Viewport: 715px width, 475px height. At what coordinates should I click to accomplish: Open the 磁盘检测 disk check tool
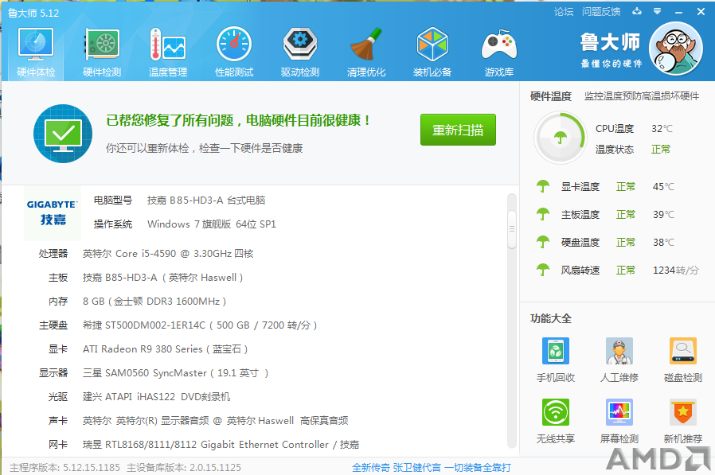682,360
